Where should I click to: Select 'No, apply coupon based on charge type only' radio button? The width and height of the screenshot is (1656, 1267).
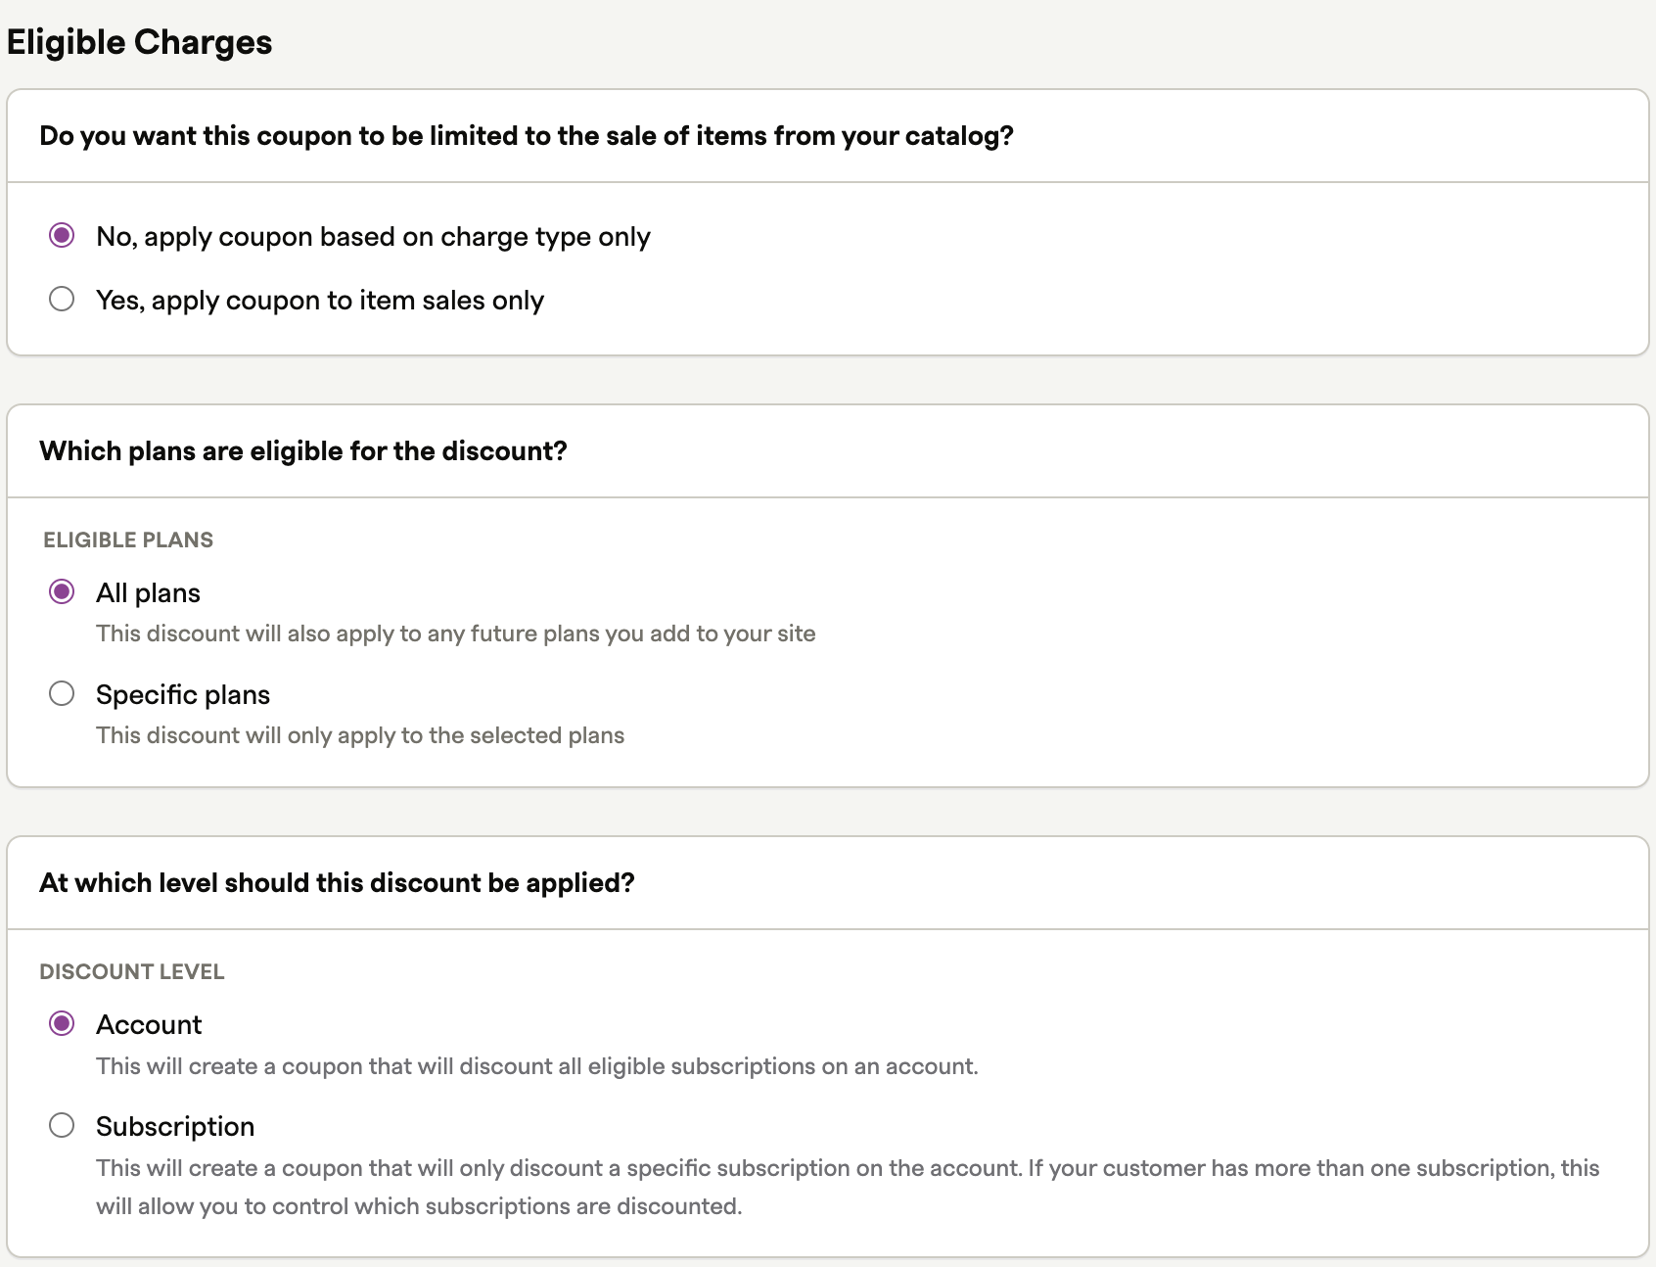click(62, 236)
